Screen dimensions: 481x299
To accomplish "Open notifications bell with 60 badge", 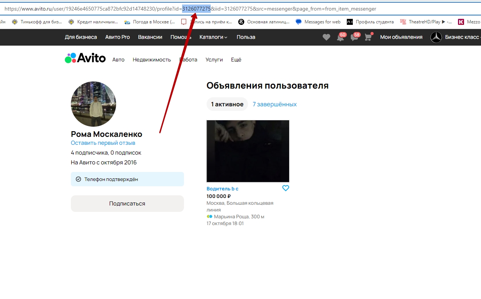I will [x=340, y=37].
